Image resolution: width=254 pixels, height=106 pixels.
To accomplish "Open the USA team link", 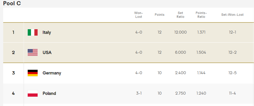I will (x=47, y=53).
